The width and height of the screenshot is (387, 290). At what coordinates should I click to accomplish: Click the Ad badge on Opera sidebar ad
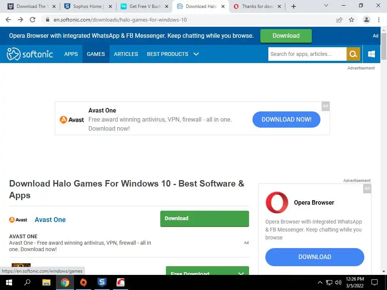pos(367,188)
